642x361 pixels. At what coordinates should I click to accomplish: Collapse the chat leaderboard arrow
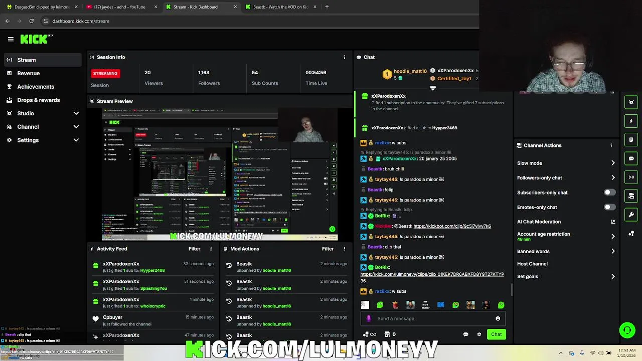[433, 88]
